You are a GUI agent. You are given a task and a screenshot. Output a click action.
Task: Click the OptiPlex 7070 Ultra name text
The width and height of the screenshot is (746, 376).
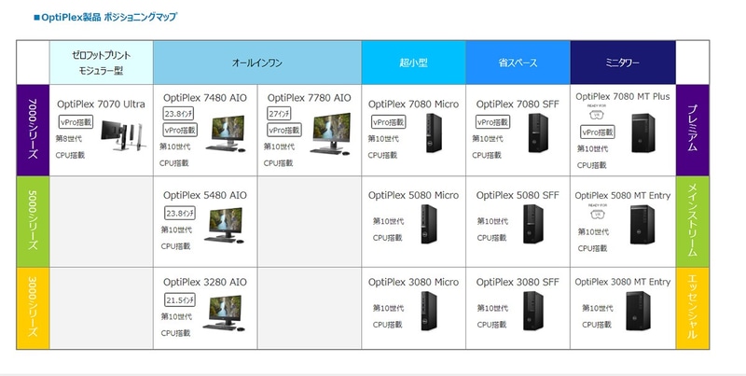coord(101,104)
